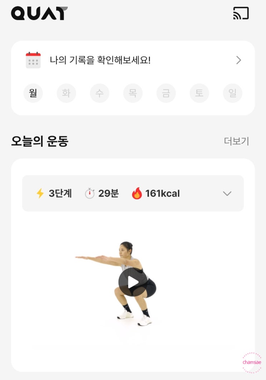Open 나의 기록을 확인해보세요 text
The width and height of the screenshot is (266, 380).
(100, 60)
